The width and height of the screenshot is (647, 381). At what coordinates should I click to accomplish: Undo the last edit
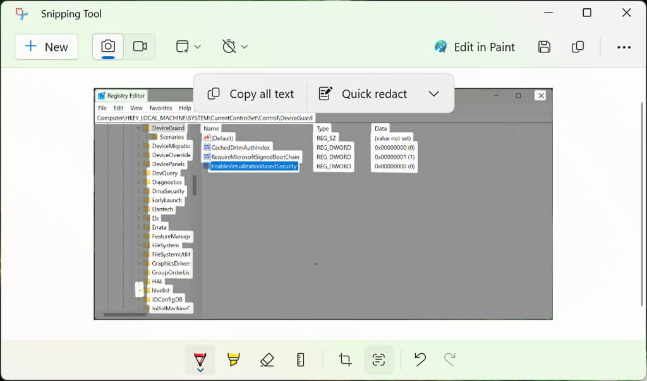click(x=420, y=360)
